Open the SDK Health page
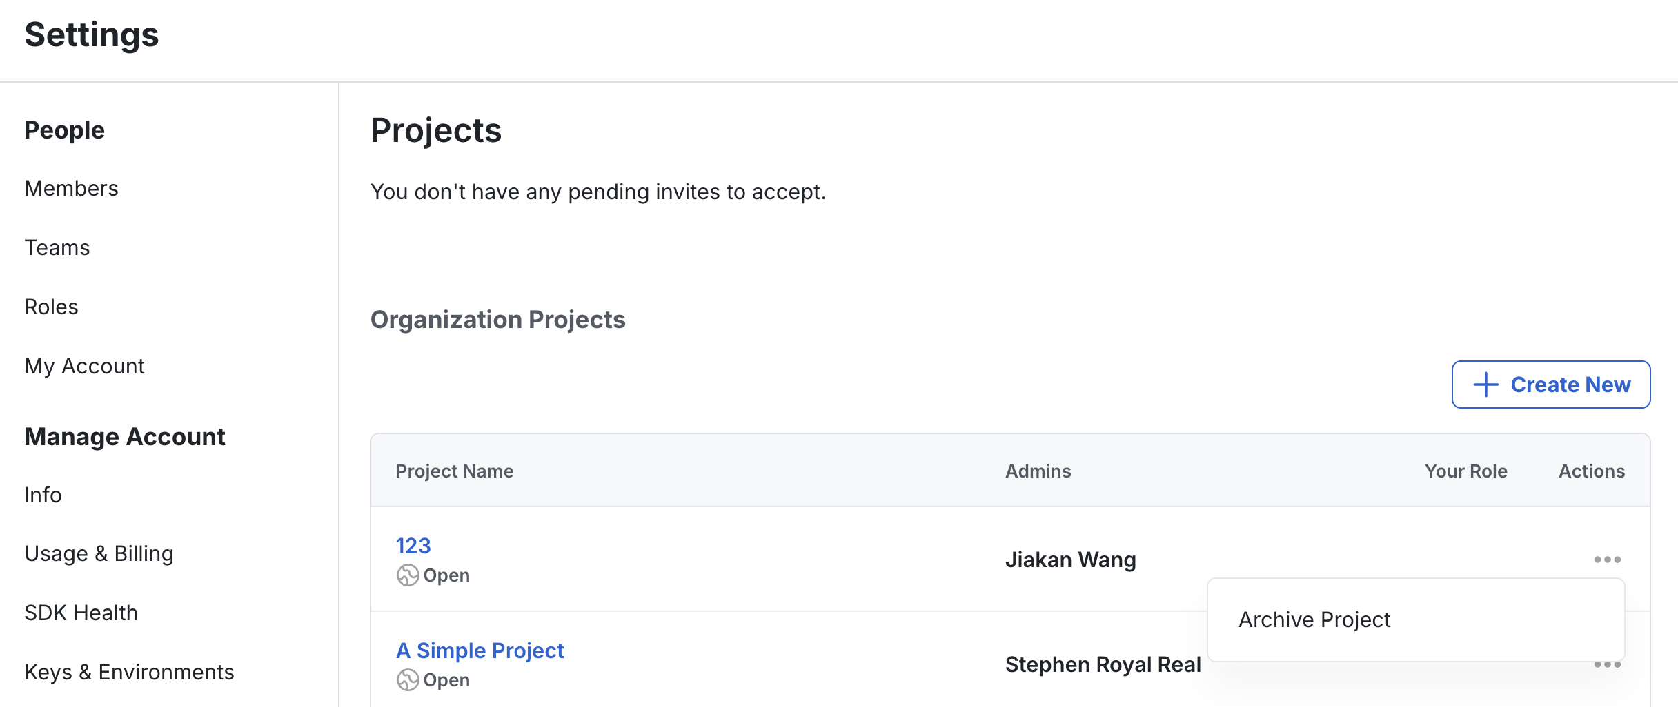Image resolution: width=1678 pixels, height=707 pixels. tap(81, 612)
